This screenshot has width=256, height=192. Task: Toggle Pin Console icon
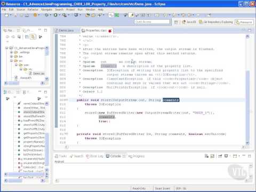(220, 156)
